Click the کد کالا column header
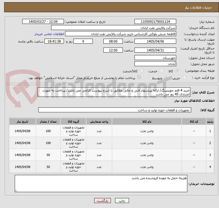The height and width of the screenshot is (208, 219). (194, 122)
